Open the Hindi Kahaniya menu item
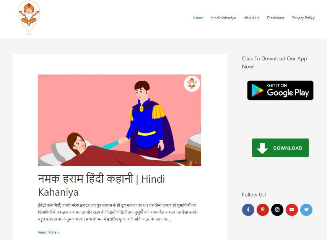The width and height of the screenshot is (327, 240). (223, 18)
